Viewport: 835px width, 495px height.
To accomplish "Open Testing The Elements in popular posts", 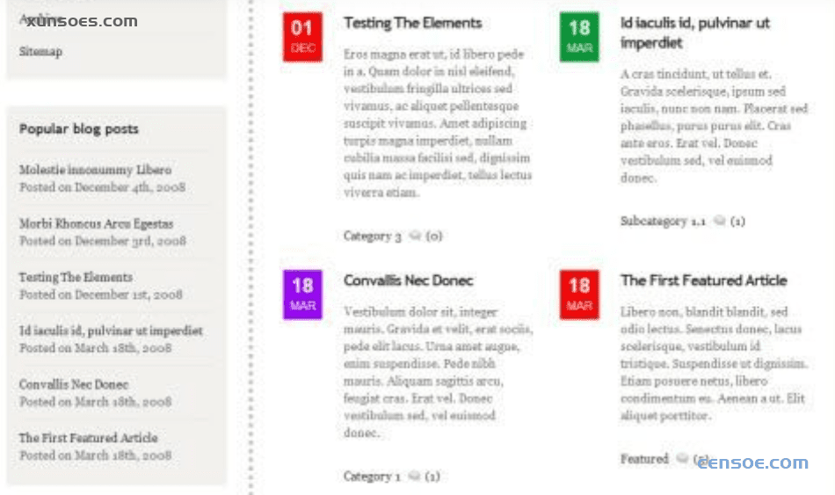I will (x=76, y=277).
